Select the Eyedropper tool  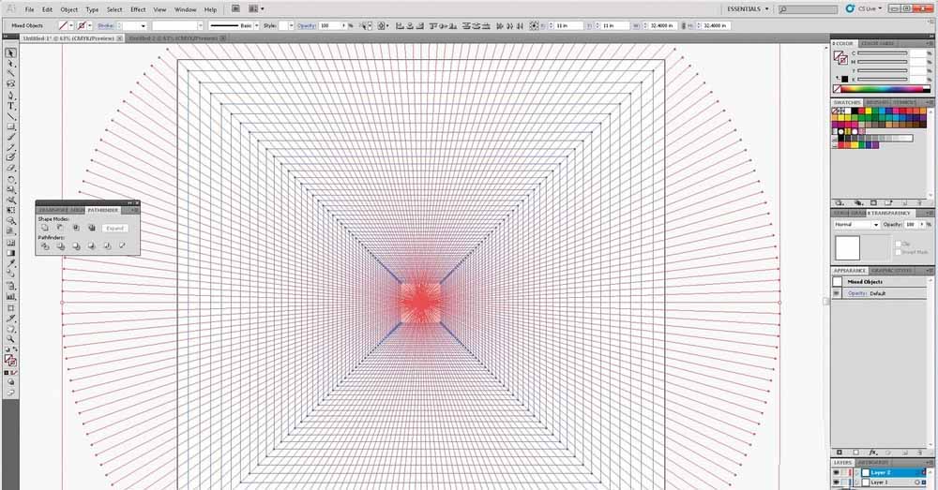(10, 263)
